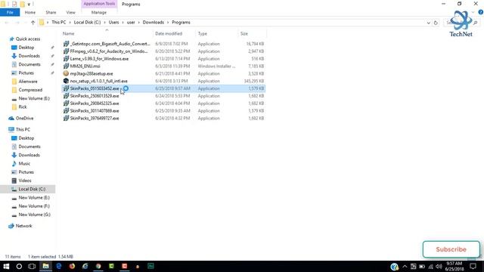Click the search box in Explorer

[462, 23]
